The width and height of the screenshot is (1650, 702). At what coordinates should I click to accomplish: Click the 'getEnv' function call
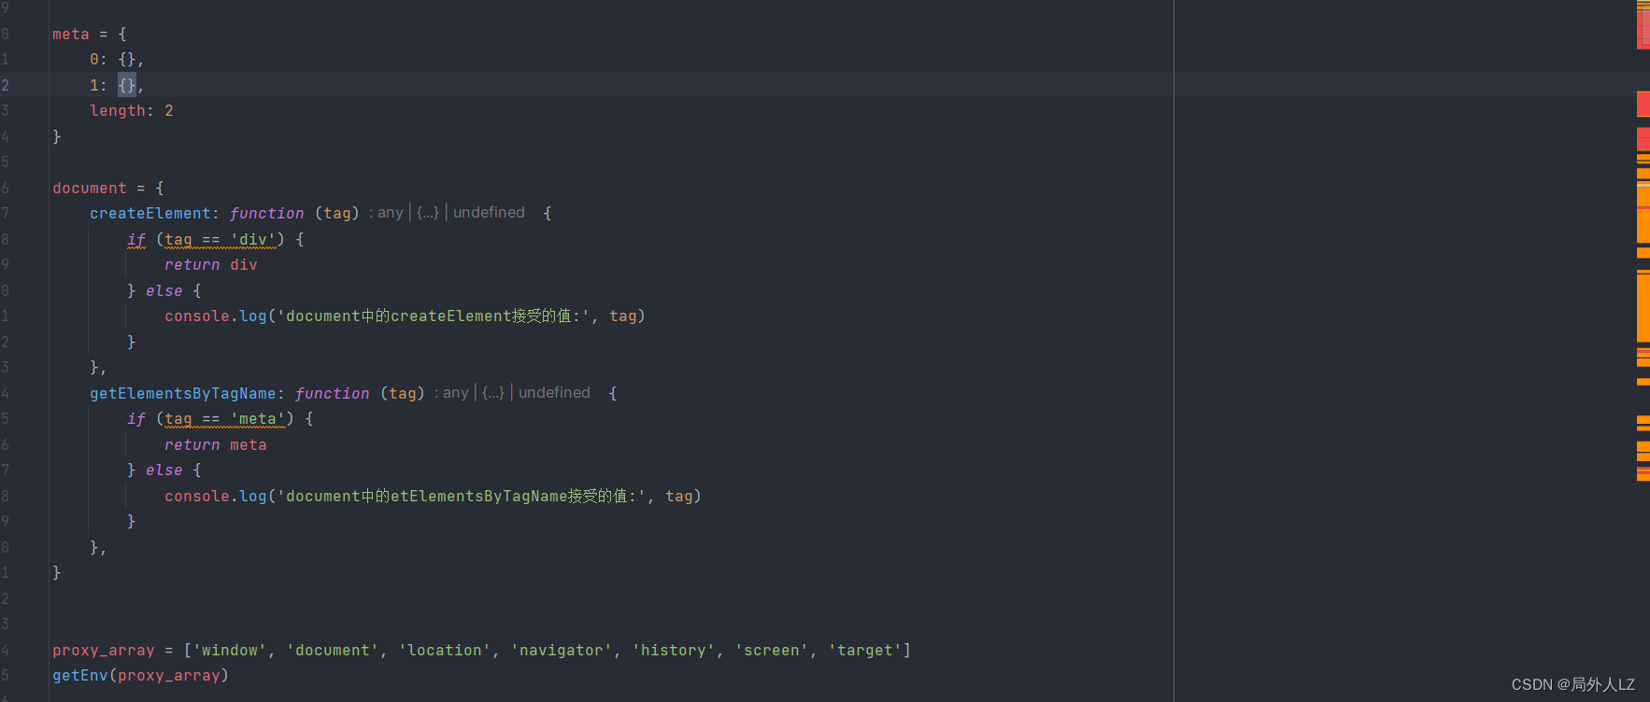pyautogui.click(x=80, y=676)
